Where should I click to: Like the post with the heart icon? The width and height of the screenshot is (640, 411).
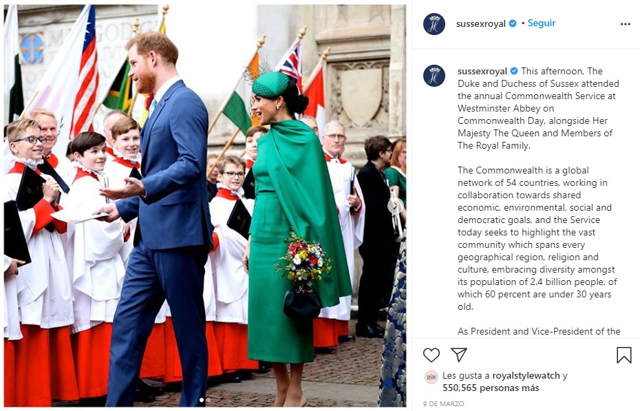[431, 355]
